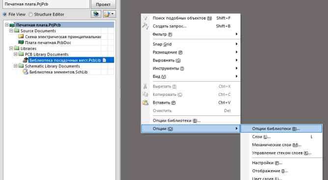Click the schematic document icon in tree
328x180 pixels.
click(x=21, y=37)
